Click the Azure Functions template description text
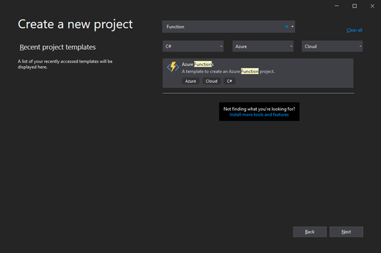The image size is (381, 253). coord(228,72)
